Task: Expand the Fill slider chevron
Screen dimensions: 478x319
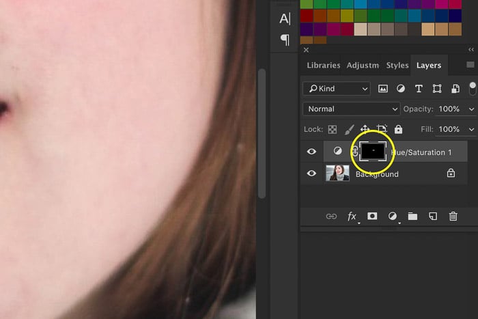Action: [471, 130]
